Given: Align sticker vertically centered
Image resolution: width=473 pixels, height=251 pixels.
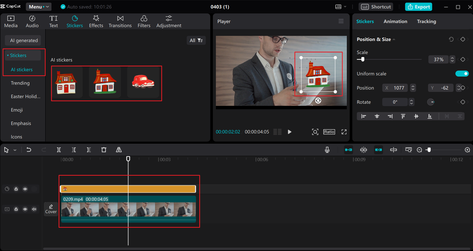Looking at the screenshot, I should (416, 116).
